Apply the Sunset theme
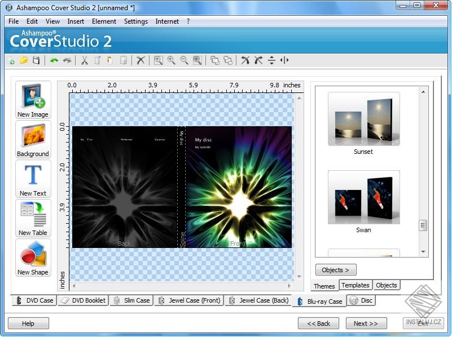The image size is (452, 337). tap(363, 118)
